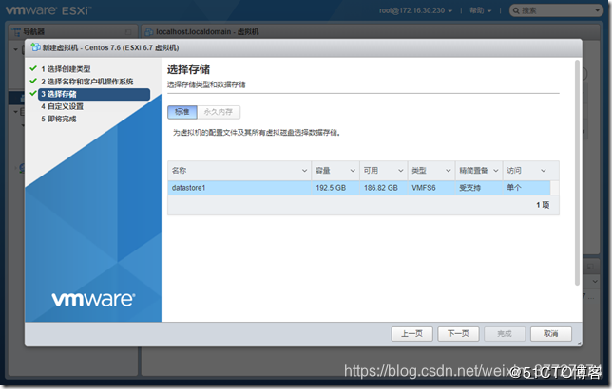Select the datastore1 row name
Viewport: 612px width, 389px height.
click(x=188, y=188)
